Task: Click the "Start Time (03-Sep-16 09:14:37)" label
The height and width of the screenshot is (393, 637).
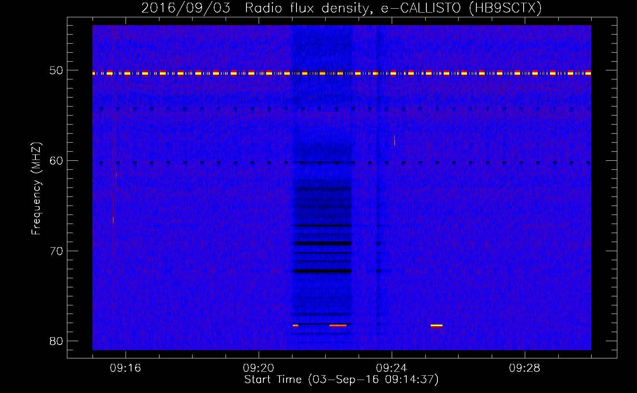Action: [x=341, y=380]
